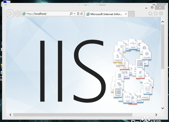Viewport: 169px width, 122px height.
Task: Click the VB class file icon
Action: (126, 74)
